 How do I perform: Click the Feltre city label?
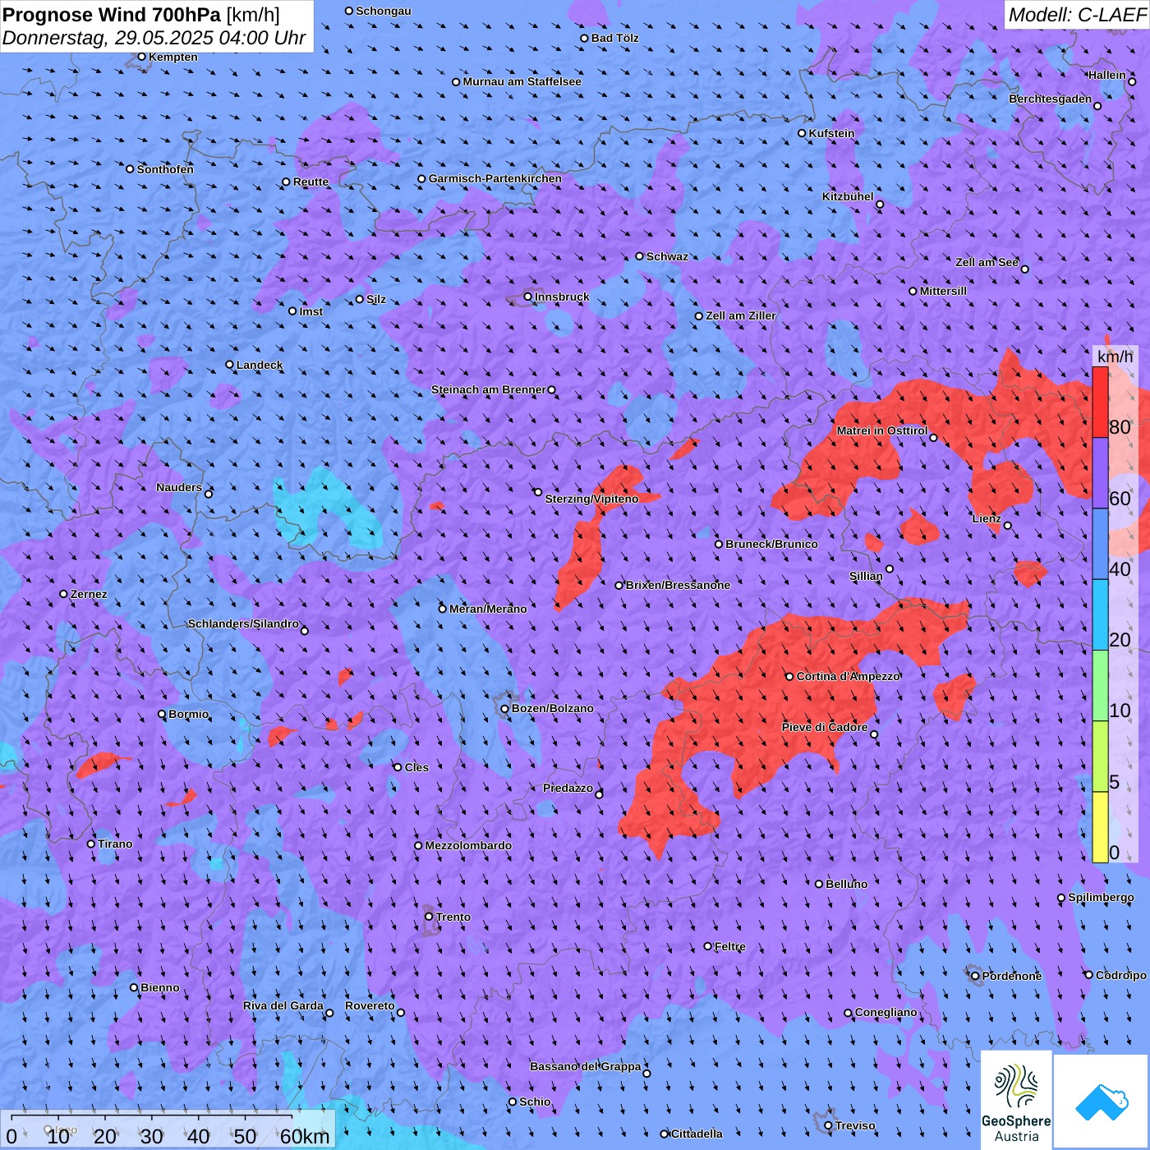[x=729, y=946]
